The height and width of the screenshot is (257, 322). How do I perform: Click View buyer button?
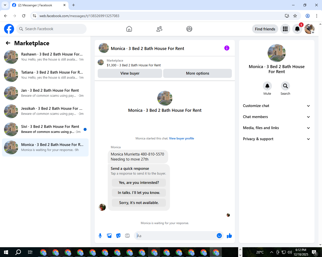tap(130, 73)
